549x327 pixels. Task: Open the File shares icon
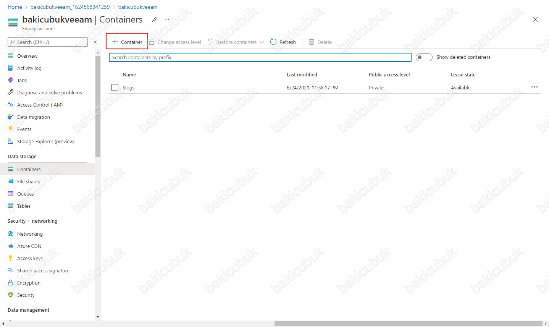point(11,181)
